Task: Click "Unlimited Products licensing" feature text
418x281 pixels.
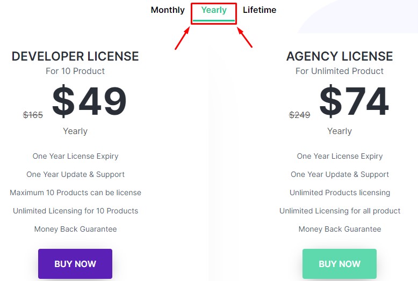Action: pyautogui.click(x=340, y=193)
